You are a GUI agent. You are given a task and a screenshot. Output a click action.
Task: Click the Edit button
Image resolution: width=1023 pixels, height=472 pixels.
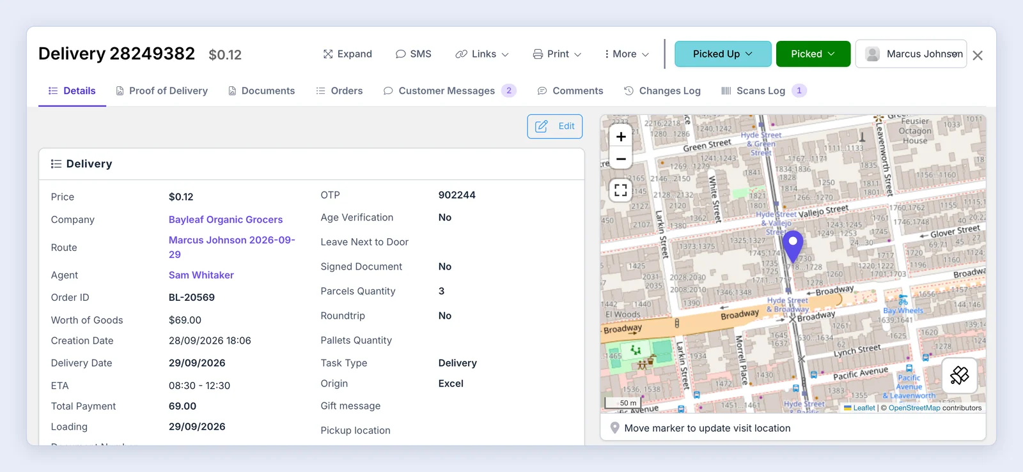pos(555,126)
